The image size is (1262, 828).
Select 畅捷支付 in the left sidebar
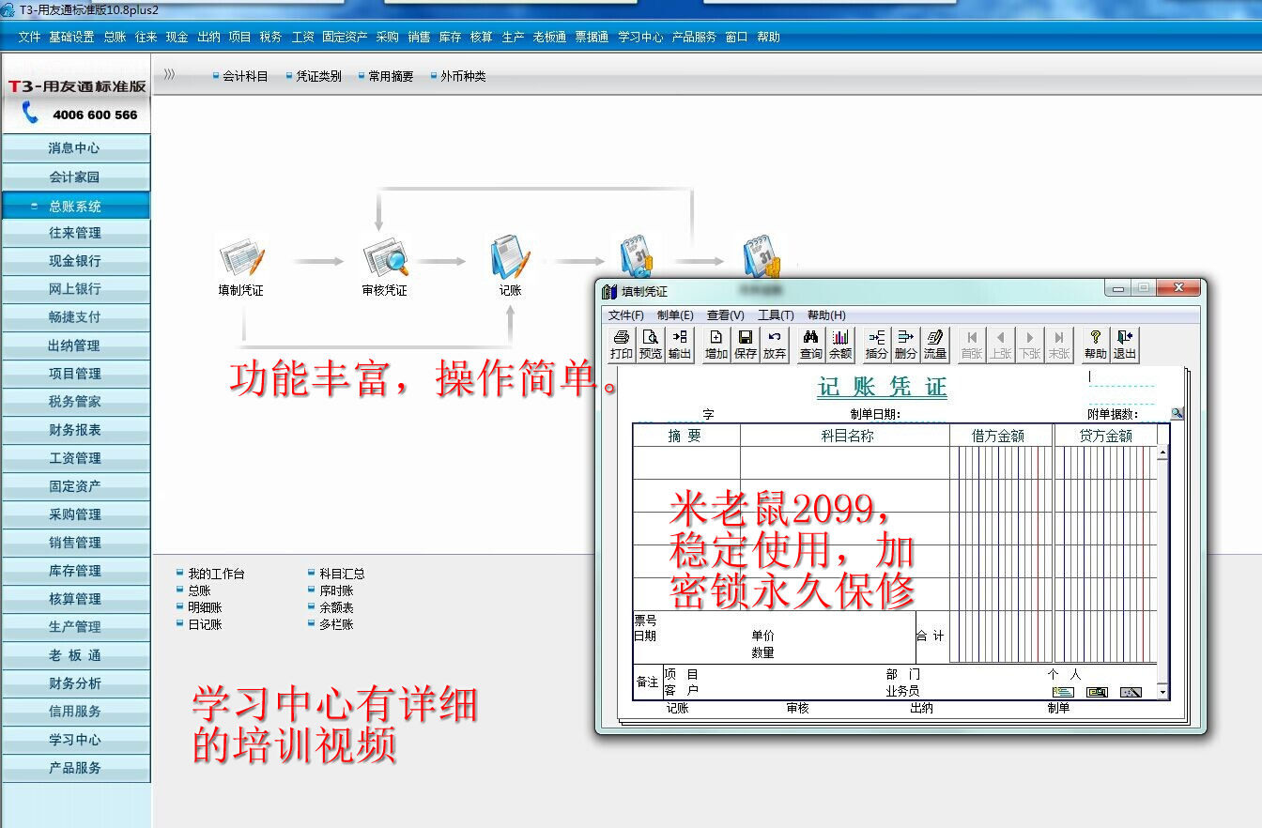[x=75, y=317]
